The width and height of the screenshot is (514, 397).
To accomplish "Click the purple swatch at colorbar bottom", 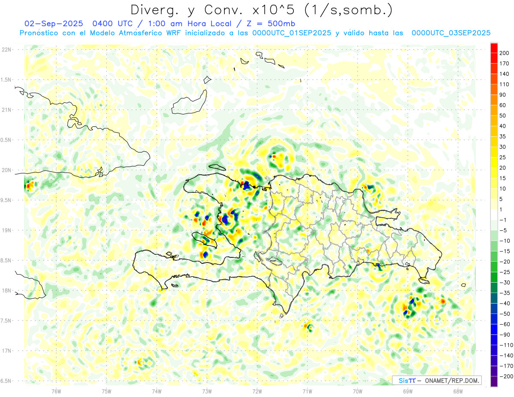I will point(494,382).
